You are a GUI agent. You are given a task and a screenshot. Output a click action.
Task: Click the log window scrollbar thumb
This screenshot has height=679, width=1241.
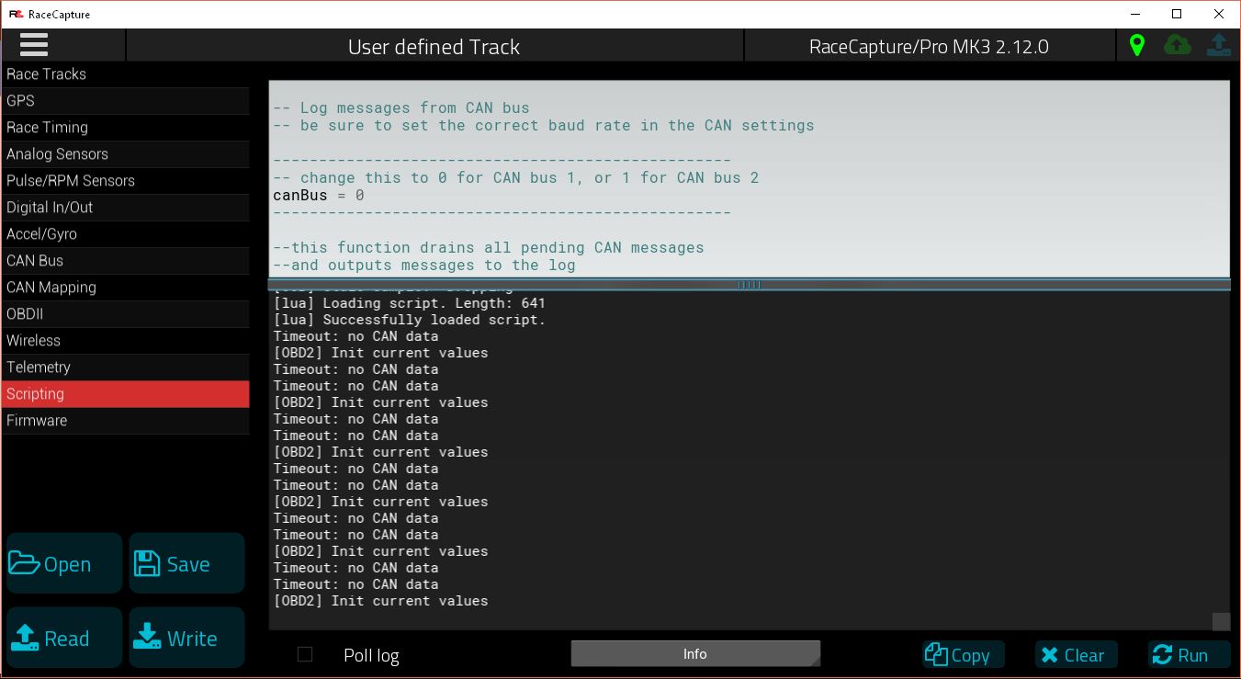click(x=1221, y=621)
